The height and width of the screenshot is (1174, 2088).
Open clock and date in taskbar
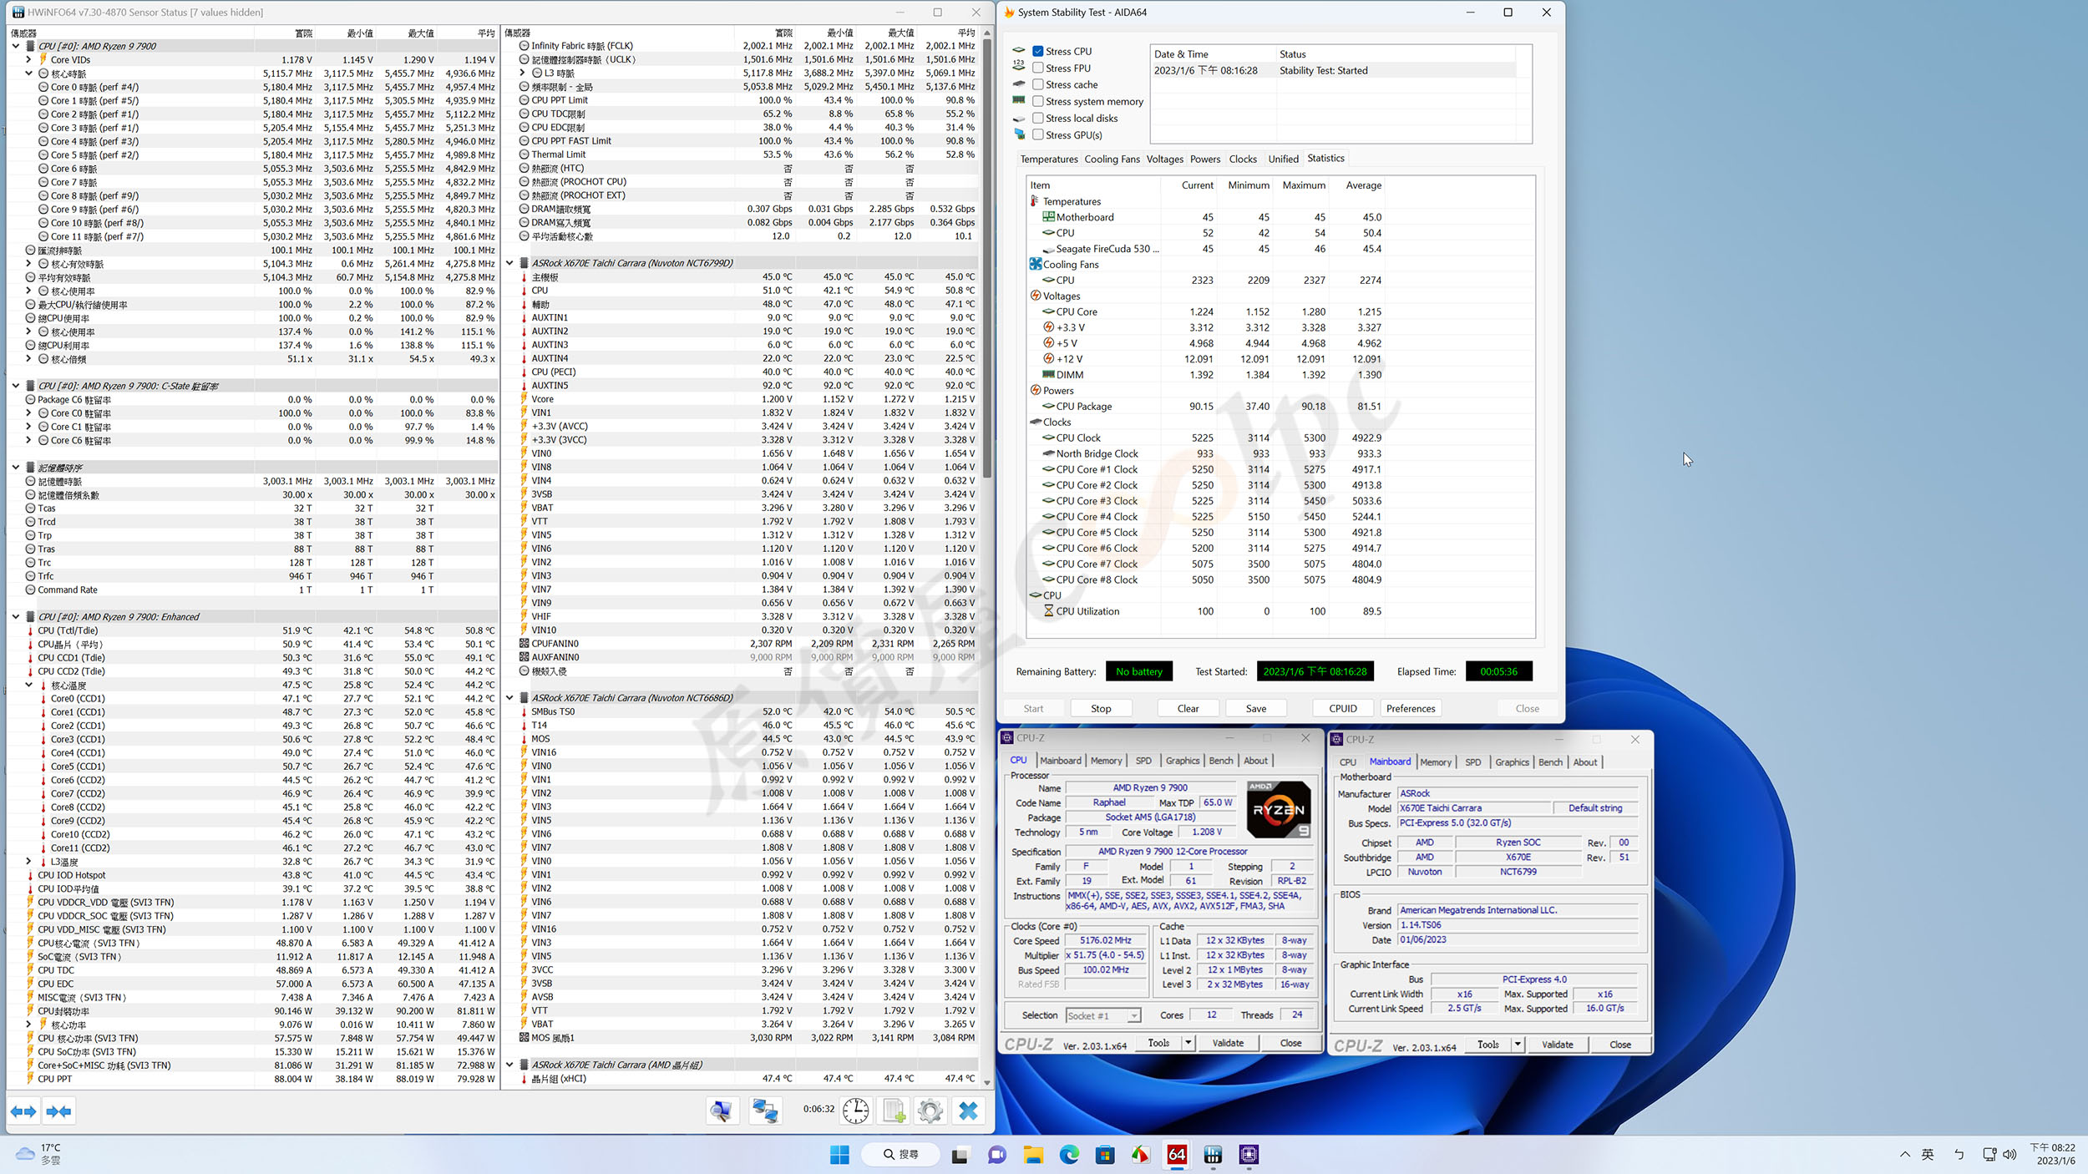tap(2054, 1154)
